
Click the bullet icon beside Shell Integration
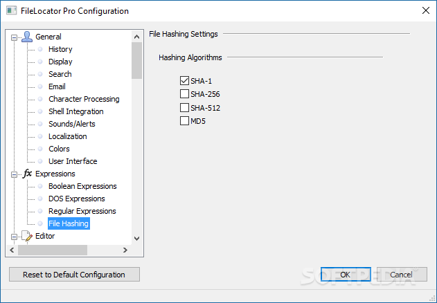40,111
